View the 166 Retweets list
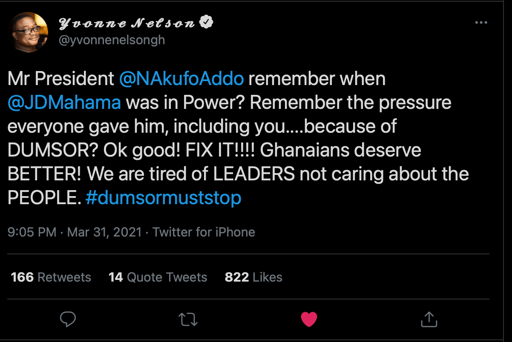This screenshot has height=342, width=512. pyautogui.click(x=51, y=277)
